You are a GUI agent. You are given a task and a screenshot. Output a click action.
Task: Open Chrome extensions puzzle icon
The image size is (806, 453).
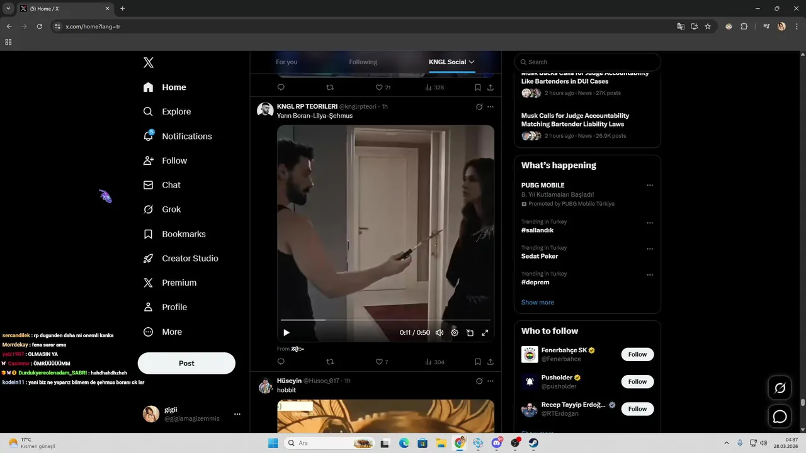(744, 26)
